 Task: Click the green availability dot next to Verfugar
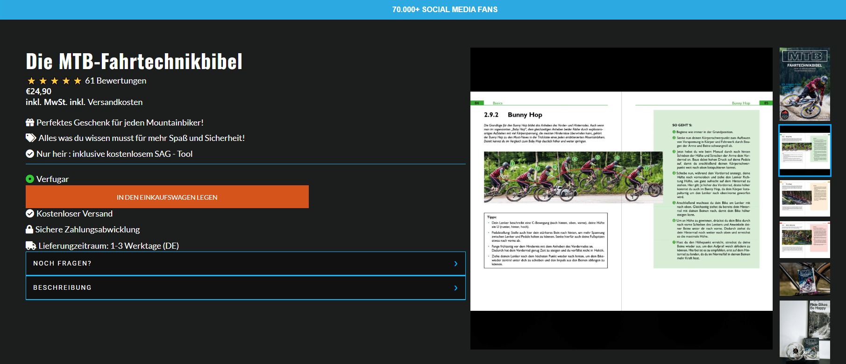tap(30, 179)
